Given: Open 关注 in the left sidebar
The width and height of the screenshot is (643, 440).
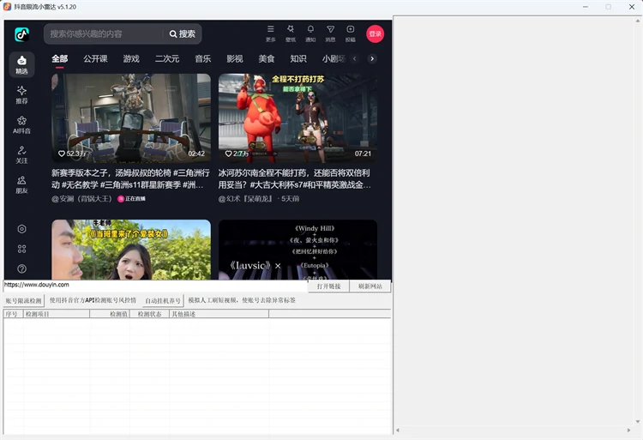Looking at the screenshot, I should [21, 154].
